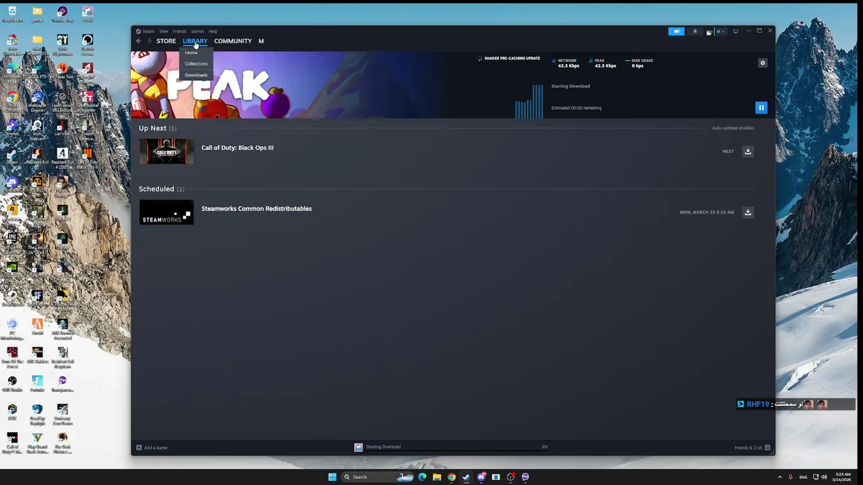
Task: Choose Collections from the Library dropdown
Action: (x=196, y=63)
